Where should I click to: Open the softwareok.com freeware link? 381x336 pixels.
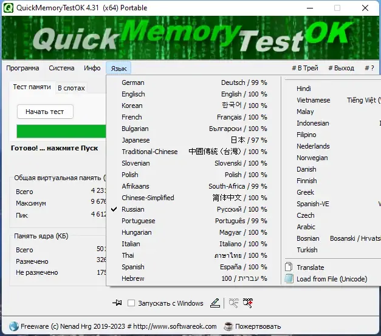118,326
